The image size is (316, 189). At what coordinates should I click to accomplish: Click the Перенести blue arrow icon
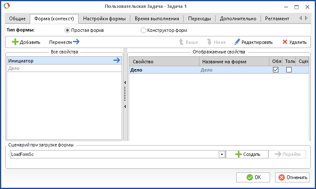click(x=76, y=42)
